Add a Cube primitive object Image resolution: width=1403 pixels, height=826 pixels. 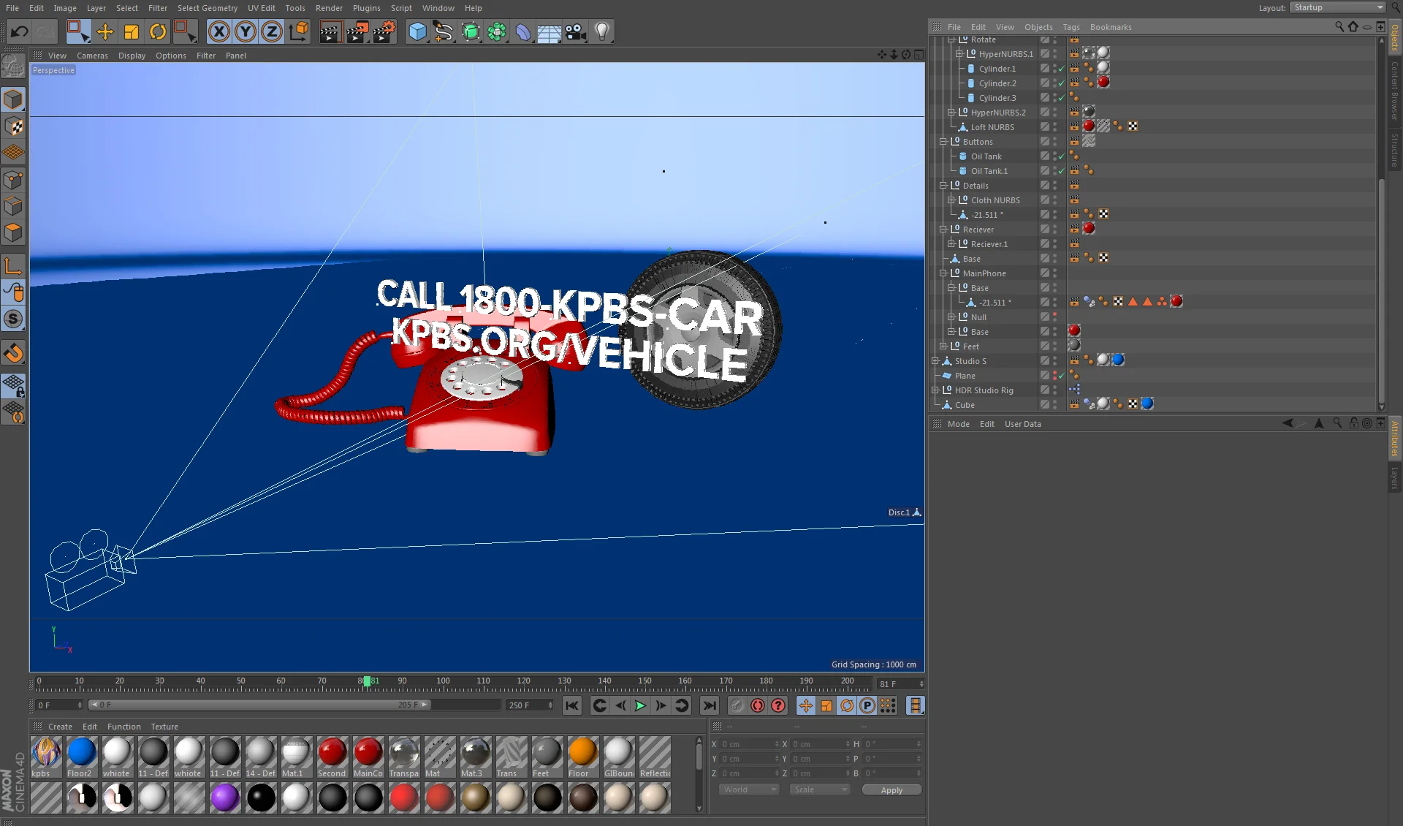pyautogui.click(x=417, y=31)
